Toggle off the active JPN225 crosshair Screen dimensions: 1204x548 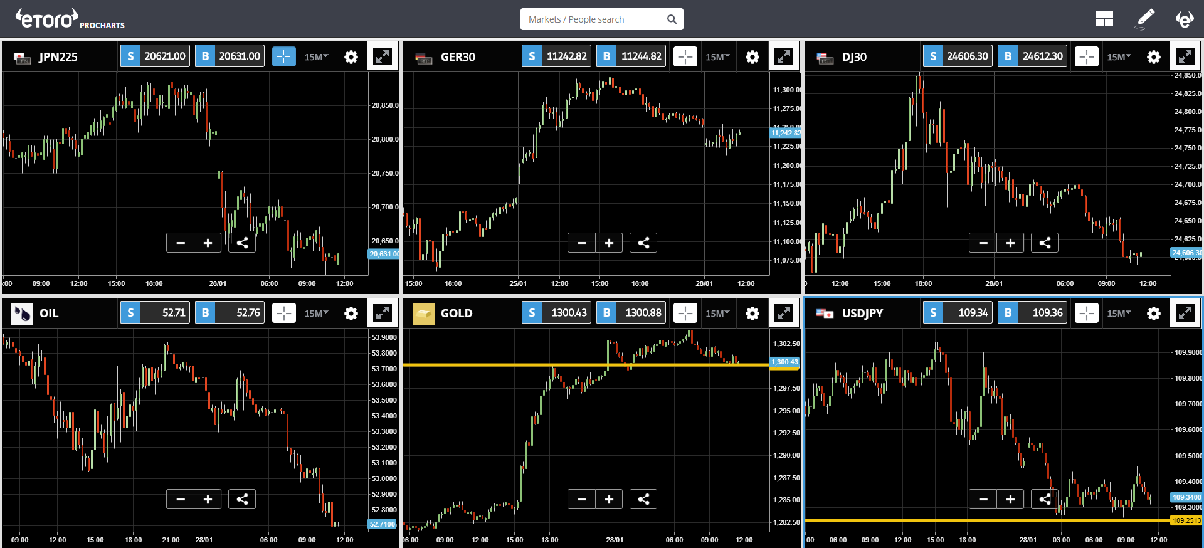[284, 56]
